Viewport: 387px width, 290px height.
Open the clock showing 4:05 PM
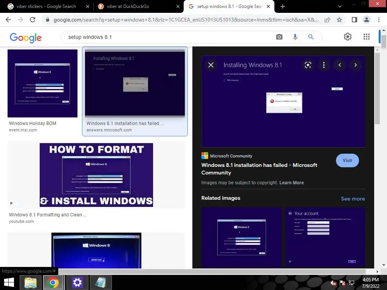pos(370,283)
